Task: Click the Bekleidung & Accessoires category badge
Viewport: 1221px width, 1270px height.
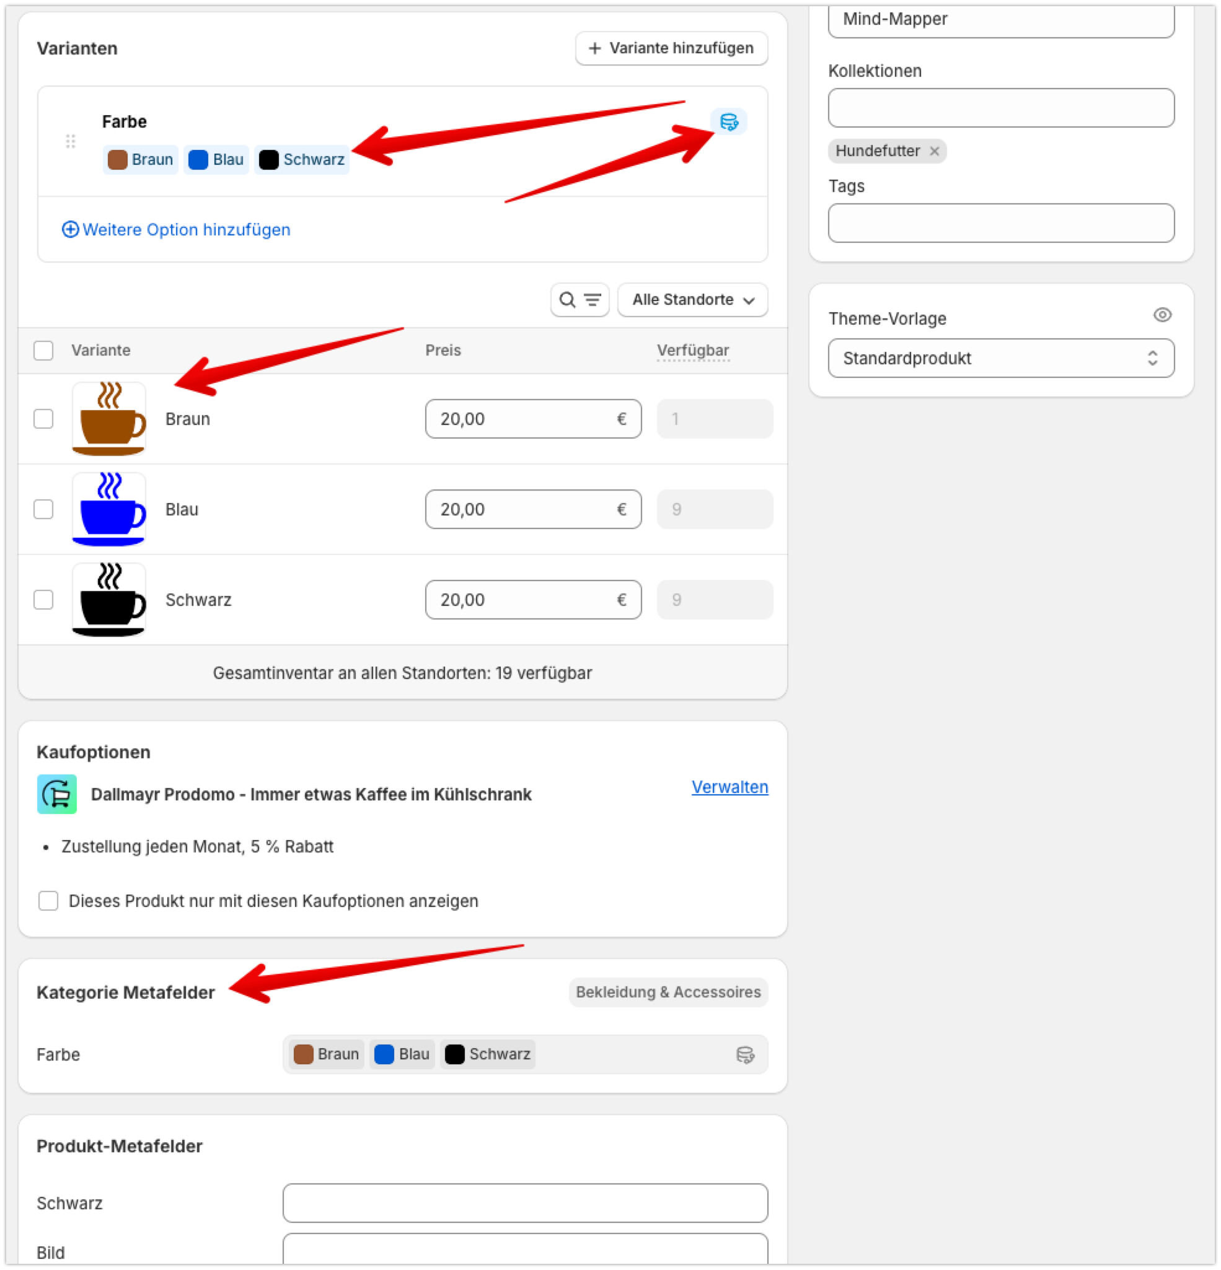Action: [668, 992]
